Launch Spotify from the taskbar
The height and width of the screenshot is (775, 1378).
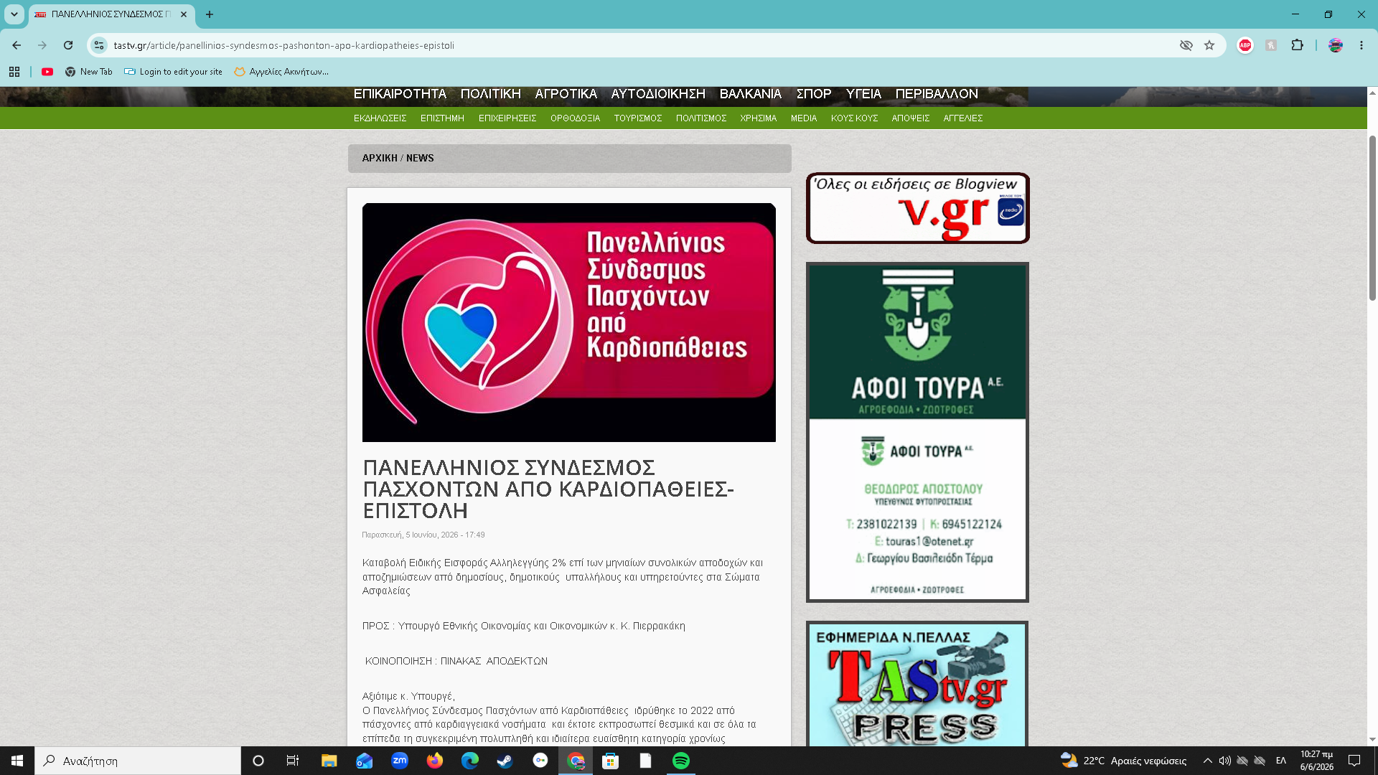pyautogui.click(x=681, y=761)
